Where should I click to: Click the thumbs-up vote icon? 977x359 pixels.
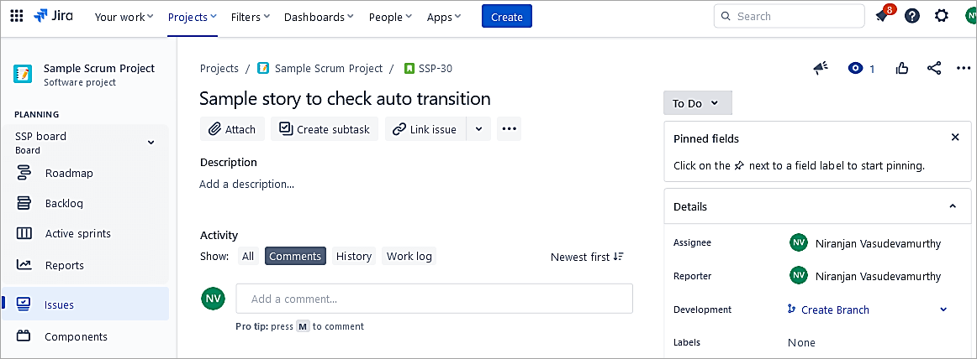[x=902, y=69]
